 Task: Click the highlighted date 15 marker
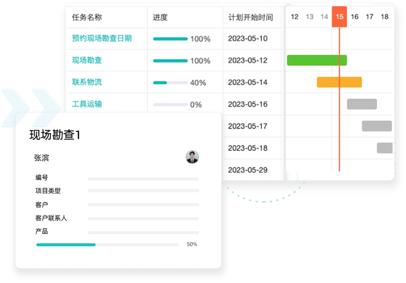pyautogui.click(x=339, y=17)
